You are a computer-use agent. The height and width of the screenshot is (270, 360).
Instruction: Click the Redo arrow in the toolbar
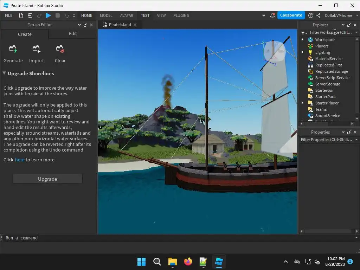coord(39,15)
